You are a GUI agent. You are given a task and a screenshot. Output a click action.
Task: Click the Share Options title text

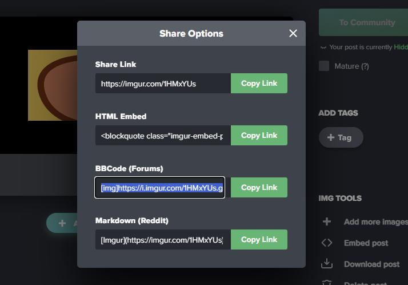(x=191, y=33)
